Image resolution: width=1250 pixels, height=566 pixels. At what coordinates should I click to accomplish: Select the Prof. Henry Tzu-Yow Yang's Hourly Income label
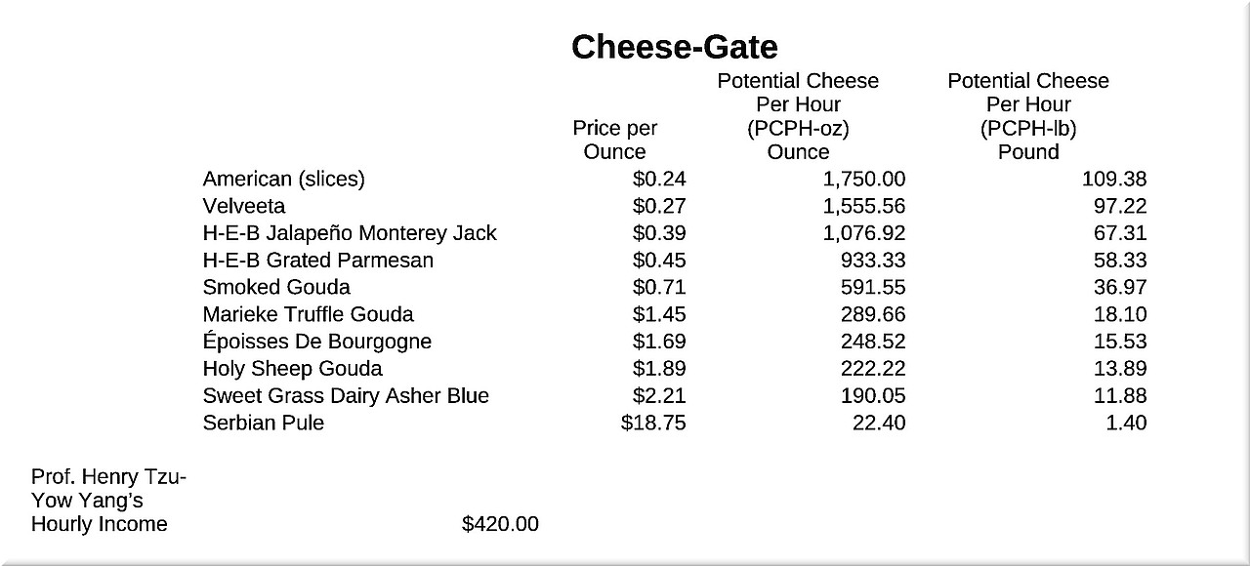(107, 501)
